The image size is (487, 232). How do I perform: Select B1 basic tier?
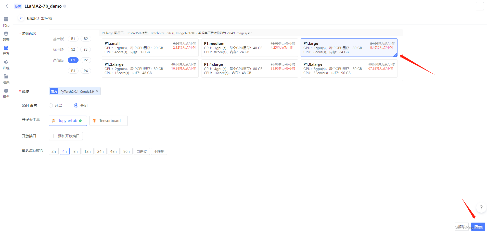click(x=73, y=39)
